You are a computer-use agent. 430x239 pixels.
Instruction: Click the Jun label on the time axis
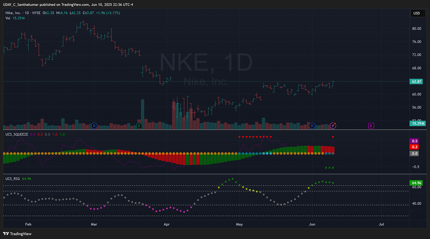(312, 224)
